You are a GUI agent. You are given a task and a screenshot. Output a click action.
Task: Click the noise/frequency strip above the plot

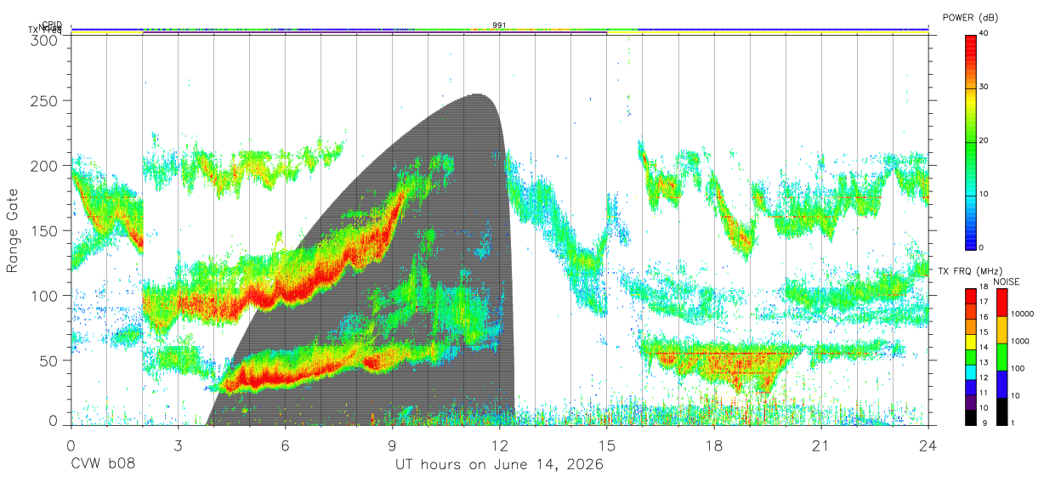(x=500, y=30)
